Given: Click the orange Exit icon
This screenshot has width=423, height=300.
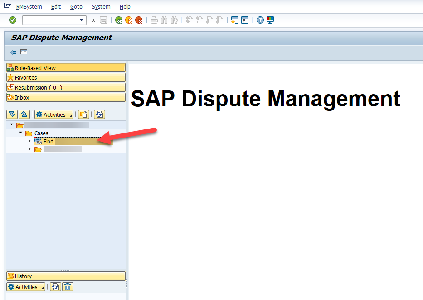Looking at the screenshot, I should [129, 20].
